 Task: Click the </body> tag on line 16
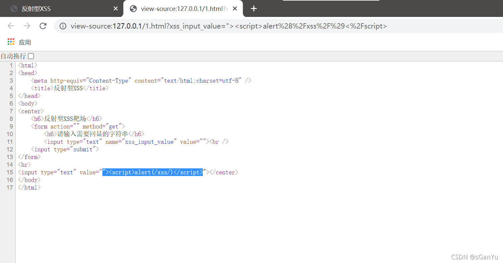[x=29, y=180]
